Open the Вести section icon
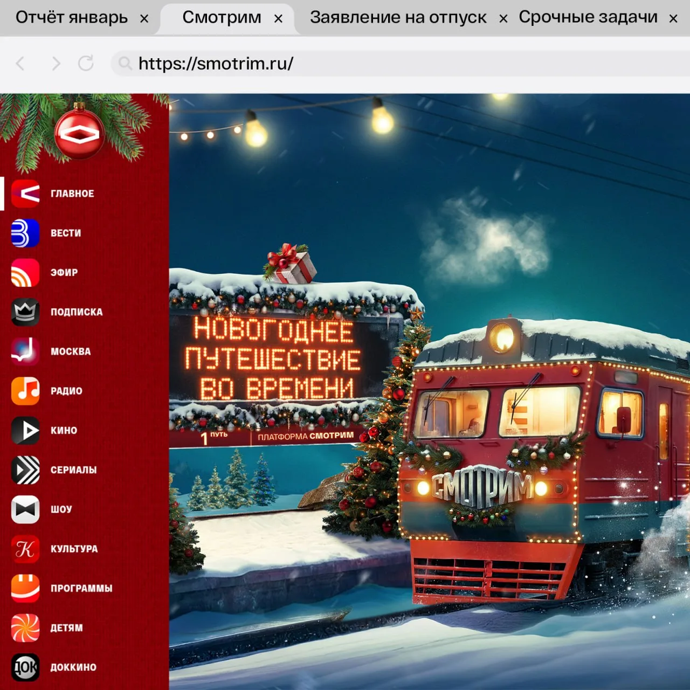The height and width of the screenshot is (690, 690). click(x=25, y=233)
